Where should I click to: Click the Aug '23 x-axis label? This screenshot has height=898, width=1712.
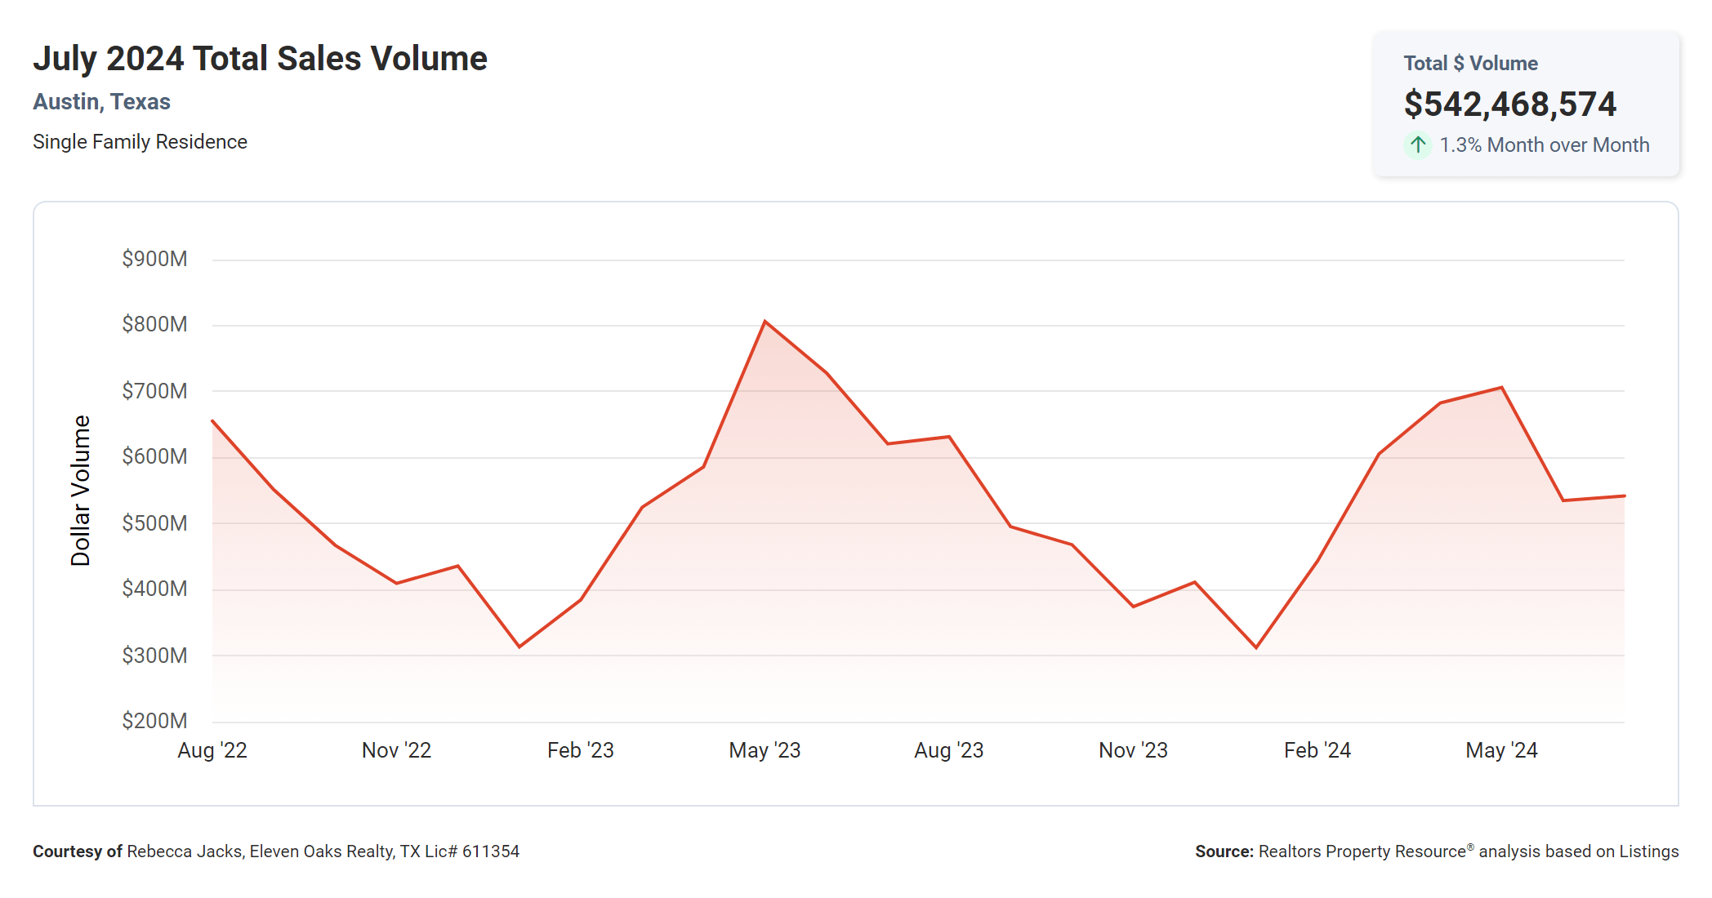948,750
